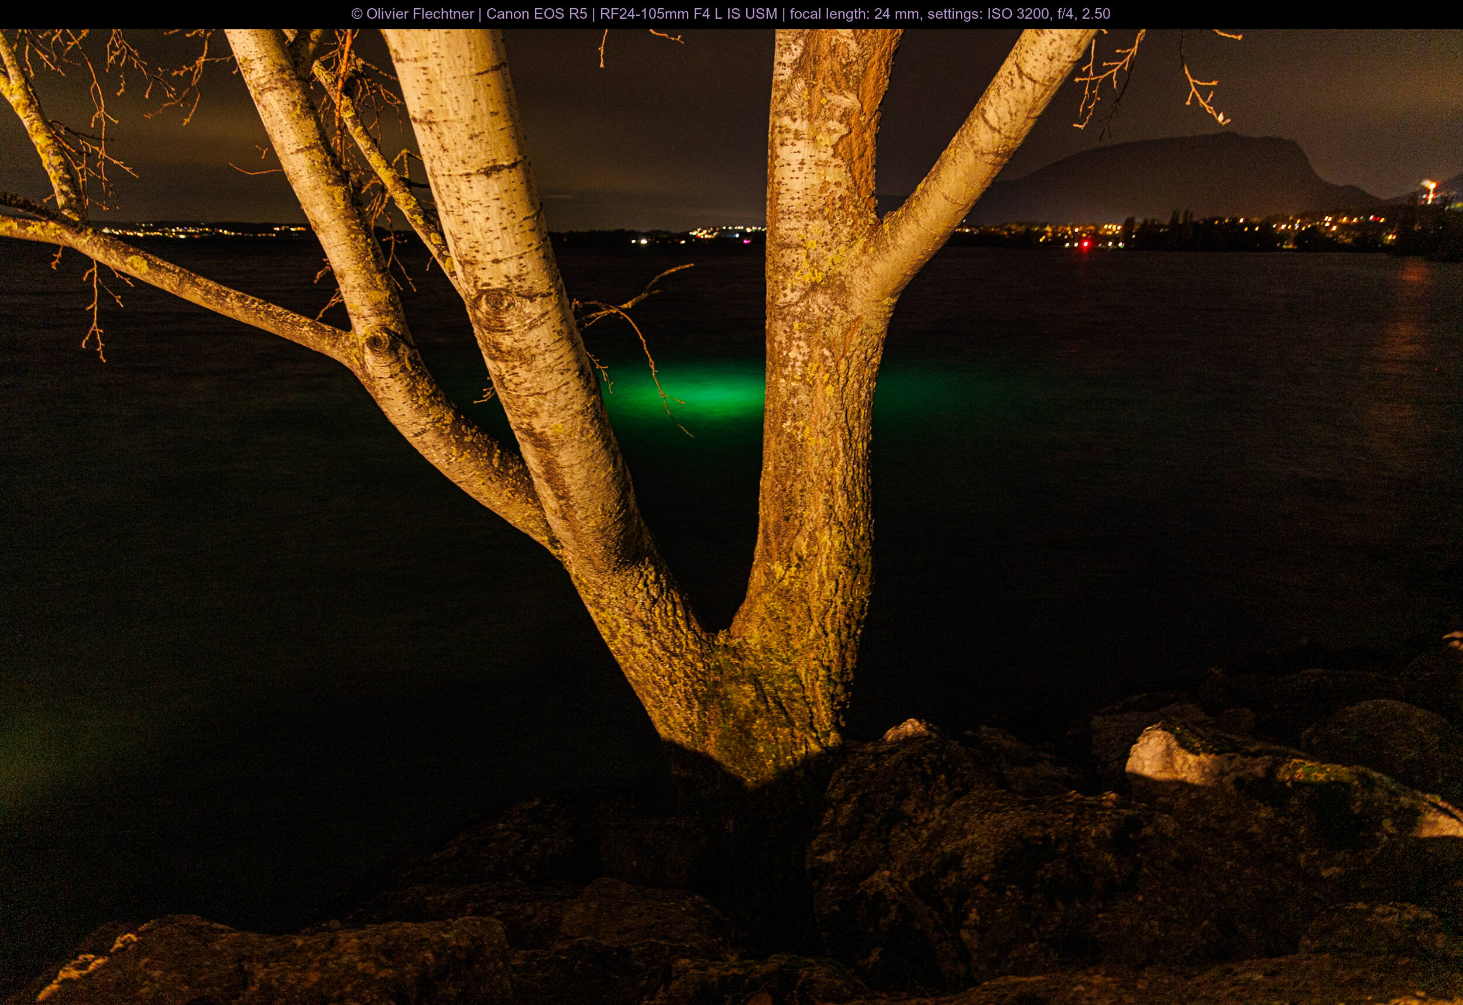
Task: Click the night tree photograph
Action: click(731, 517)
